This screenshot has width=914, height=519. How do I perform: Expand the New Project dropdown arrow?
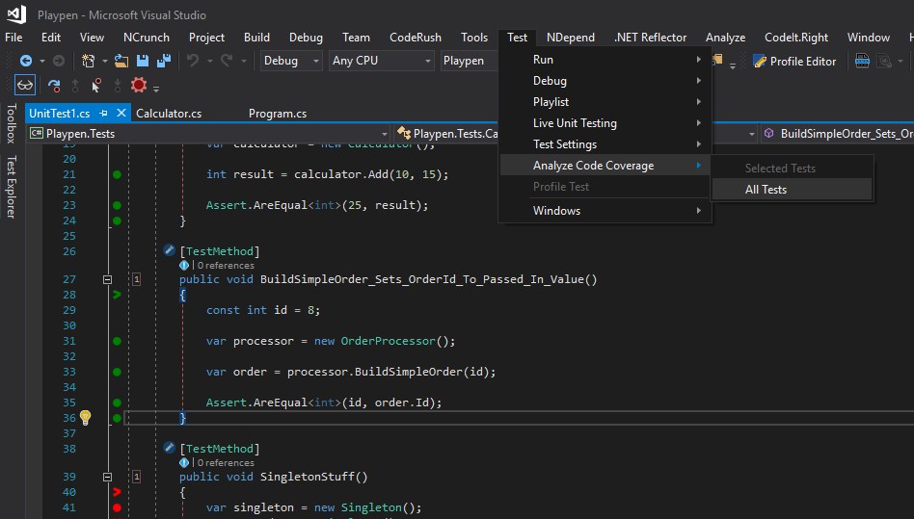click(x=105, y=61)
